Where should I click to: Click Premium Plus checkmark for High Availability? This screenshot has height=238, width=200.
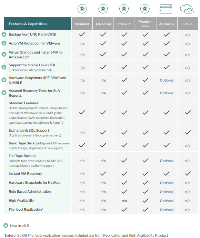(146, 200)
